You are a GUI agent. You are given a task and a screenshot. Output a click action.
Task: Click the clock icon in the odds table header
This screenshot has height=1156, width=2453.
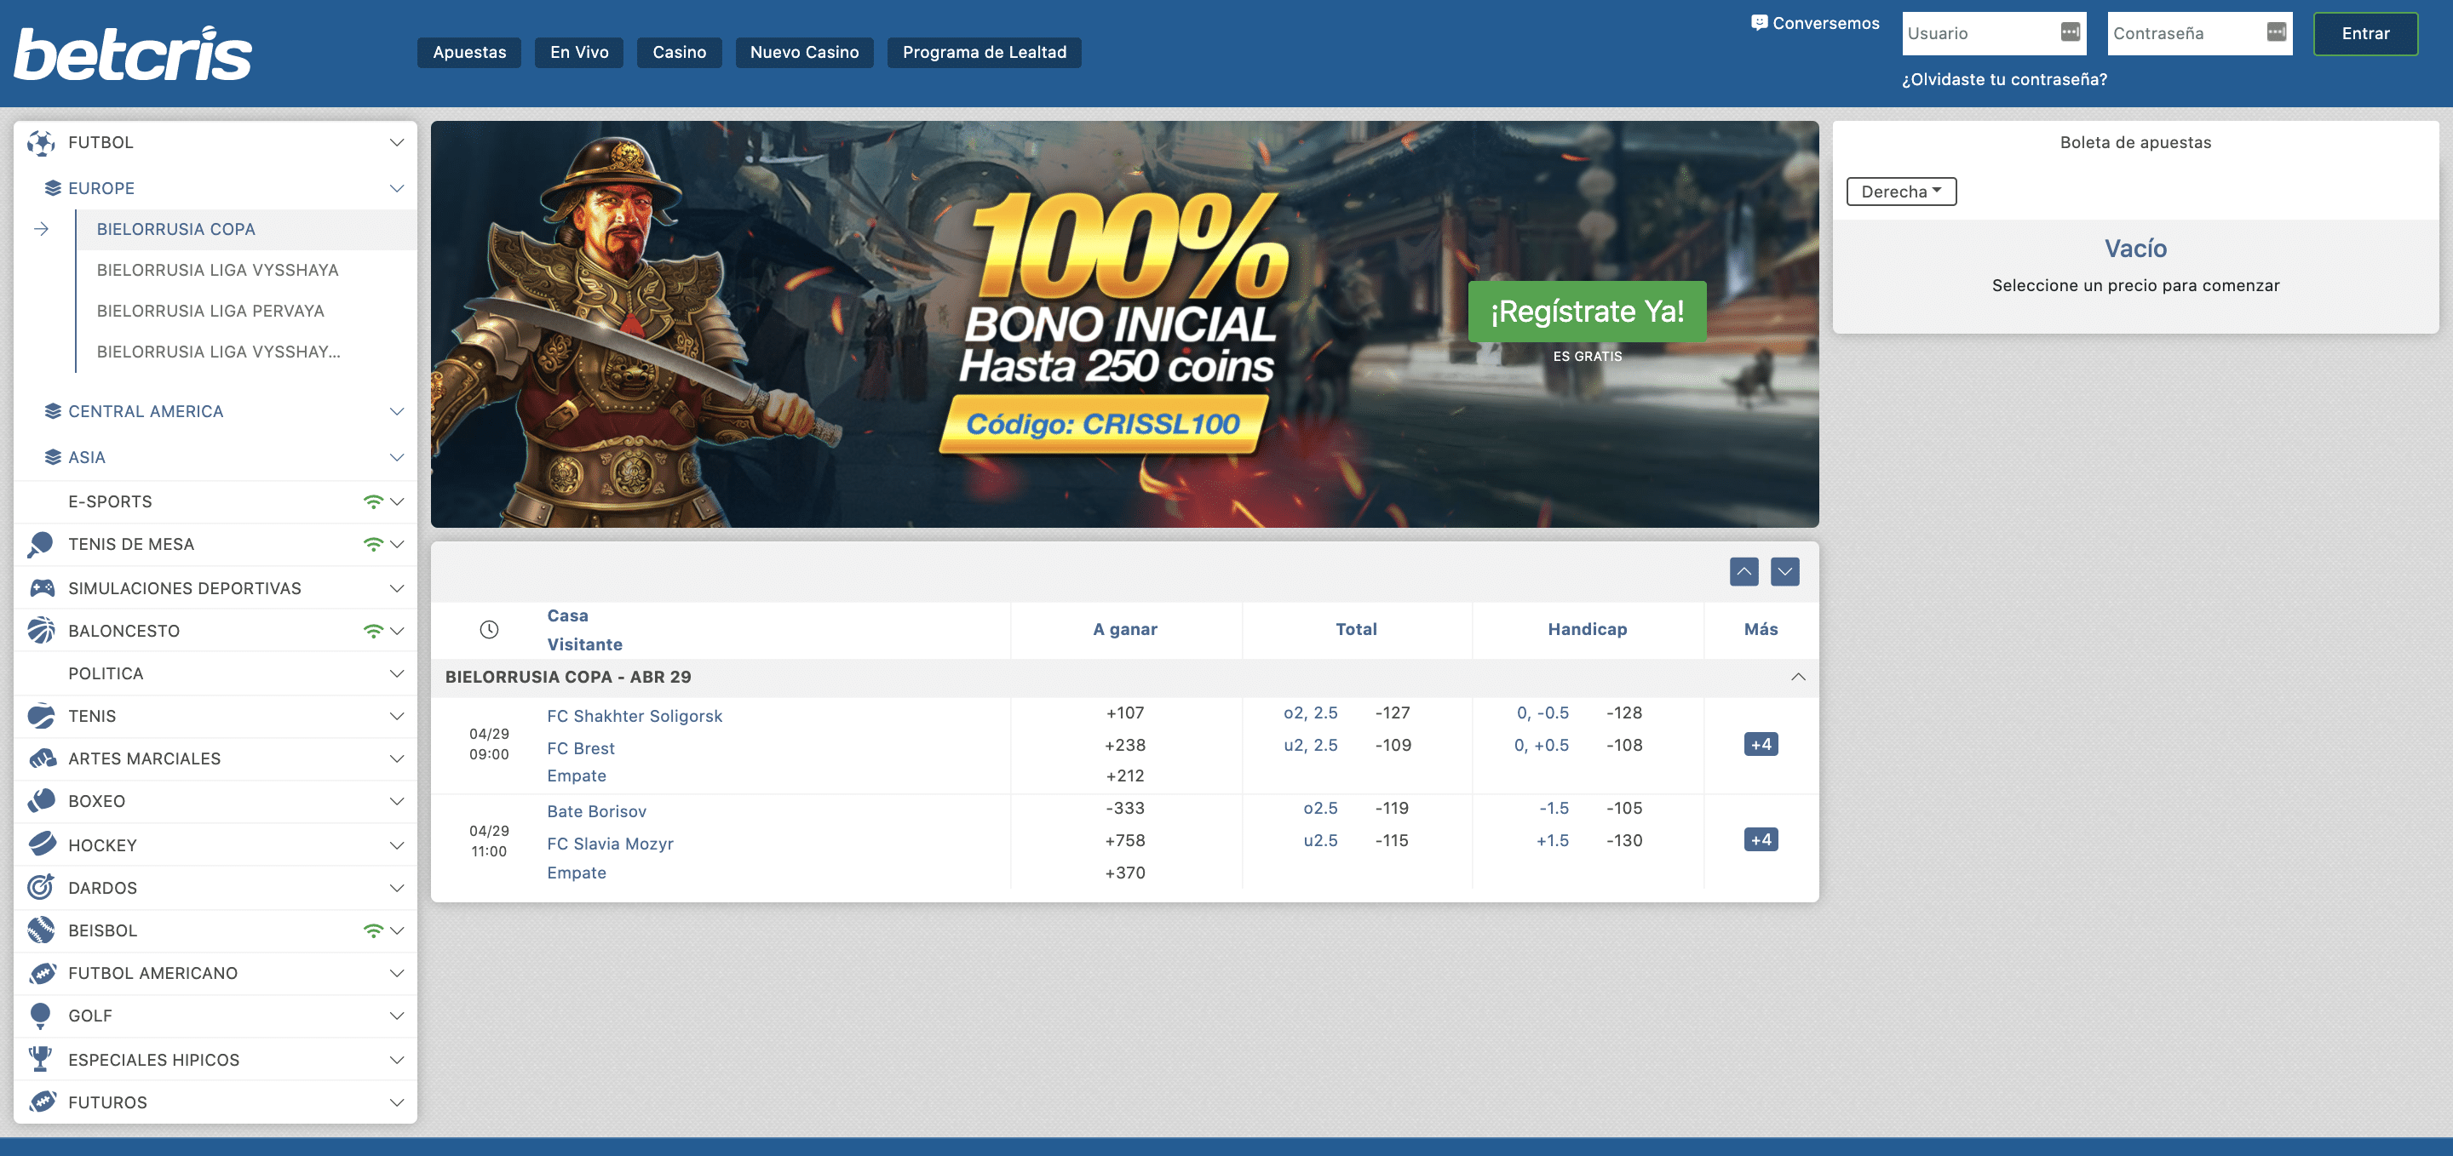click(x=489, y=629)
